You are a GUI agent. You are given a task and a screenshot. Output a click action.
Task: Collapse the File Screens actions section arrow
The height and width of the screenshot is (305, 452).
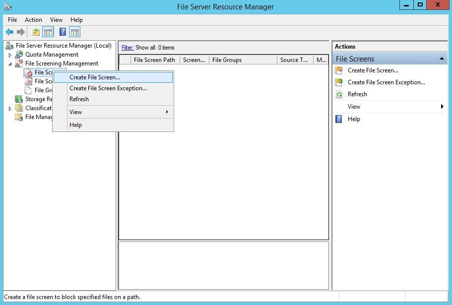(x=442, y=59)
